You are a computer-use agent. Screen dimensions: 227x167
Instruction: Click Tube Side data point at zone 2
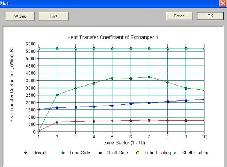point(57,95)
